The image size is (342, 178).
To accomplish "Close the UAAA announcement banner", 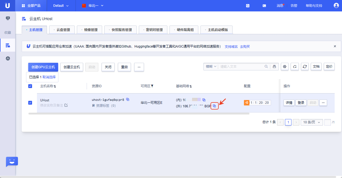I will tap(335, 46).
